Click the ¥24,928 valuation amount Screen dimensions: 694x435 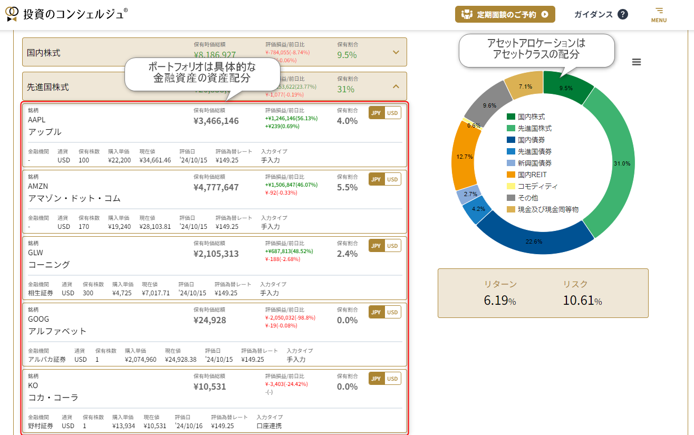[210, 320]
